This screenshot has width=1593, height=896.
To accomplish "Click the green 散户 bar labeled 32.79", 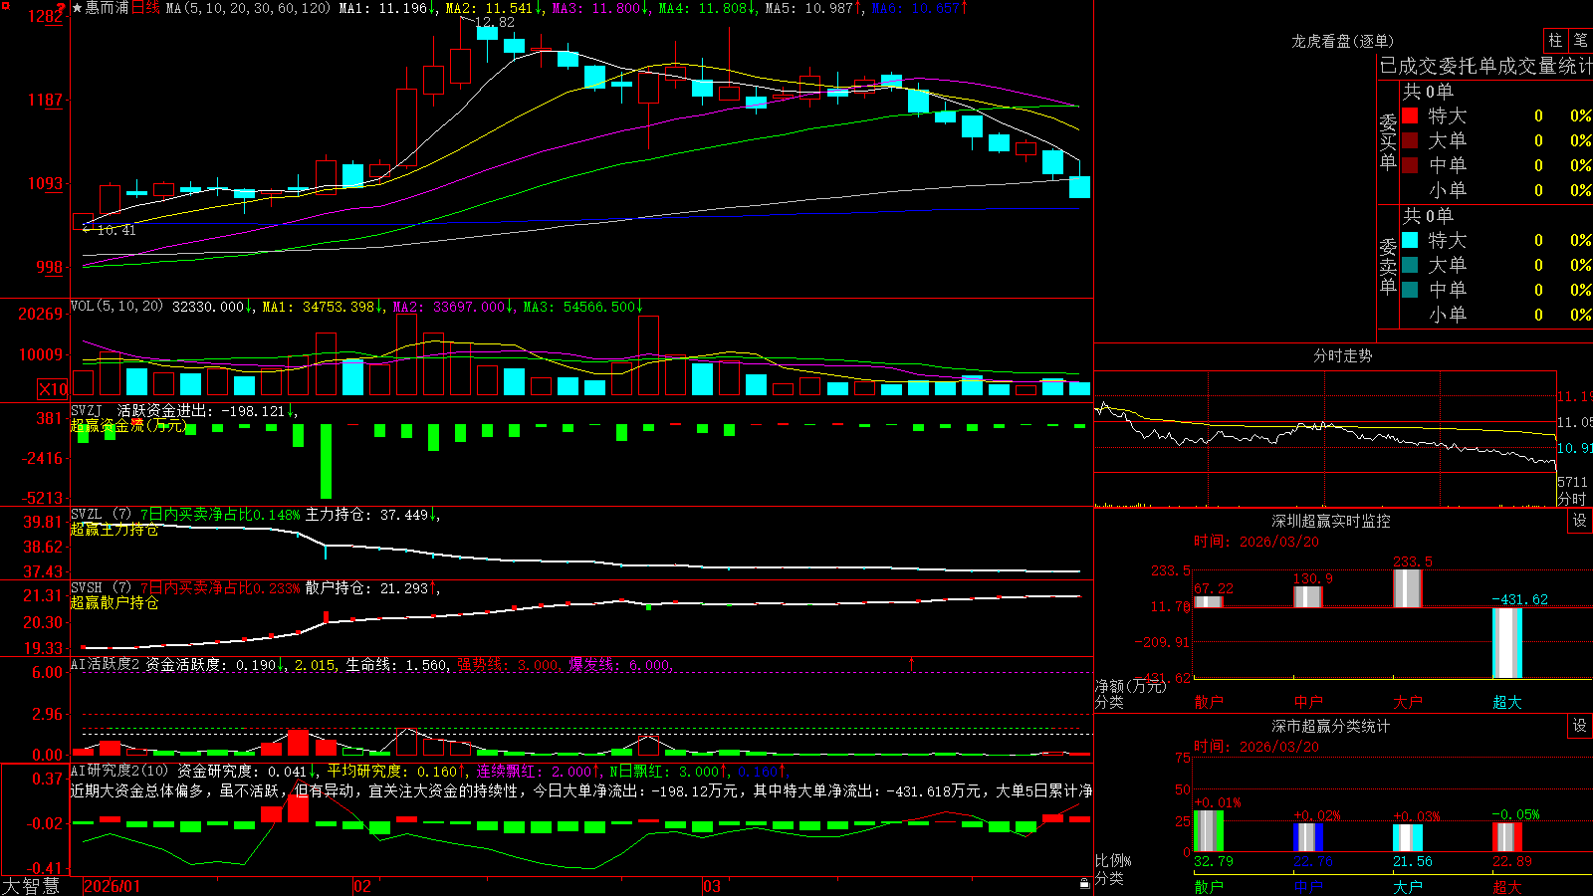I will (x=1209, y=831).
